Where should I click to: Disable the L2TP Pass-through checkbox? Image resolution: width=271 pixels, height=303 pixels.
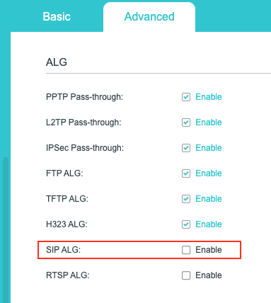coord(186,122)
